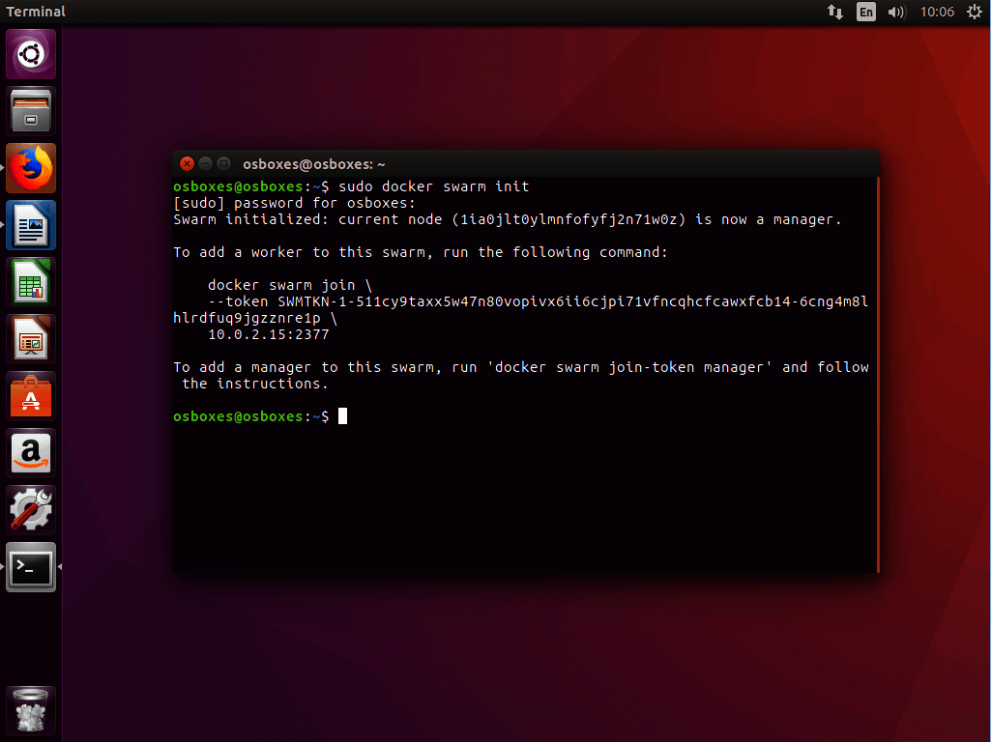Open System Settings from the launcher

point(31,510)
